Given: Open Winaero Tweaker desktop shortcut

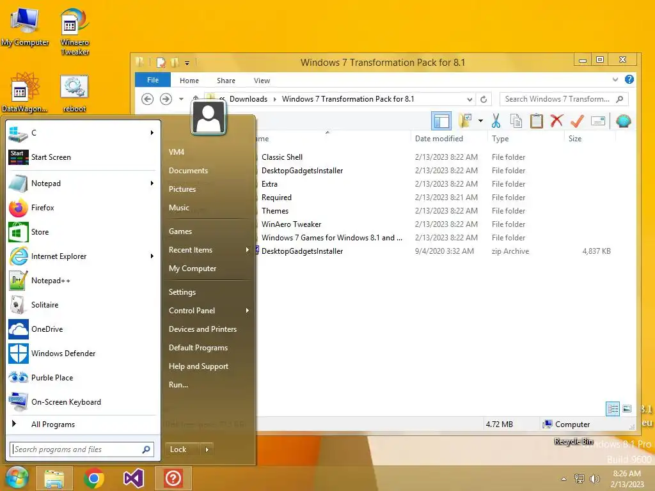Looking at the screenshot, I should (x=75, y=32).
